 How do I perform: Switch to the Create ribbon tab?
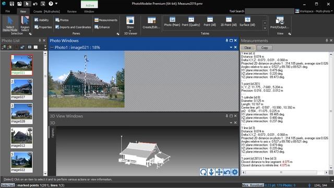point(46,11)
